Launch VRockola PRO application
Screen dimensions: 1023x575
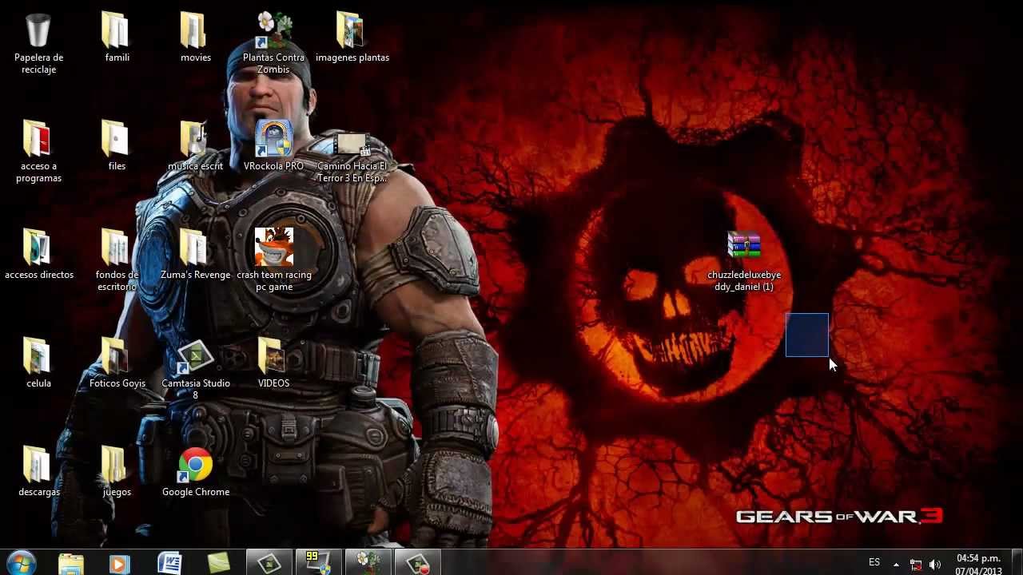[273, 146]
